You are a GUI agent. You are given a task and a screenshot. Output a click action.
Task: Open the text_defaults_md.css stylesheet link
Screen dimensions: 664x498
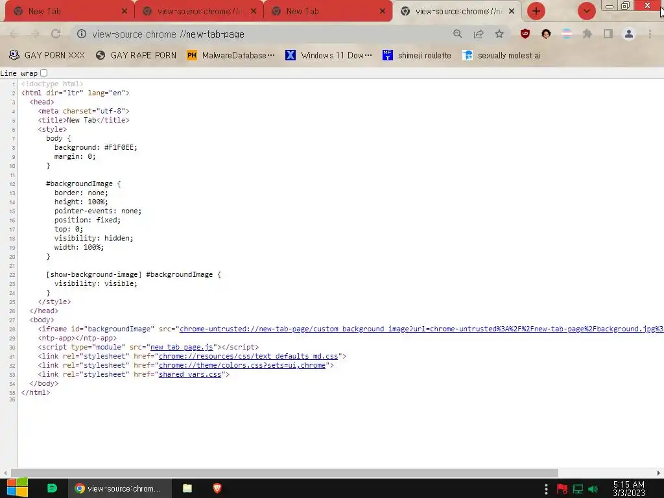pos(248,356)
